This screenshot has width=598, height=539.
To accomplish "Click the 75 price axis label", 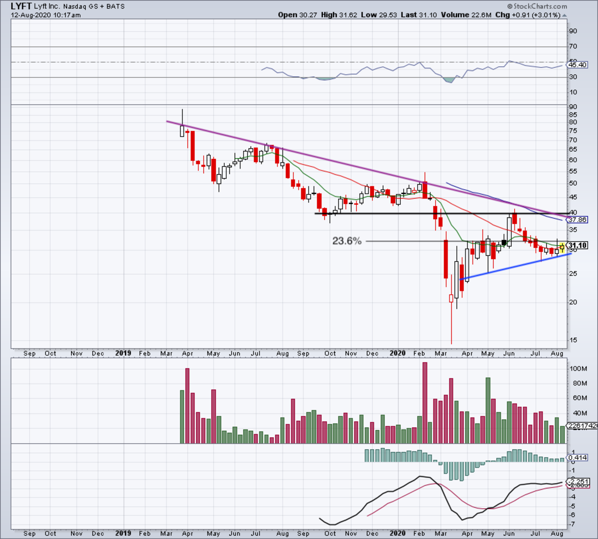I will [573, 131].
